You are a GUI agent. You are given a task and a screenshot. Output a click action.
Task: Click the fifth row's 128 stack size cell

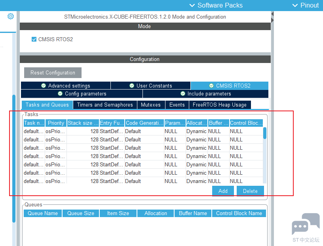(83, 164)
